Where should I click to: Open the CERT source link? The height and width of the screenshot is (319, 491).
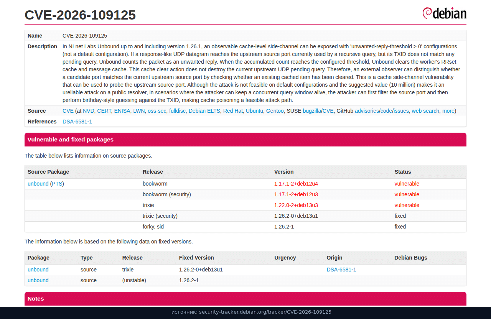104,111
